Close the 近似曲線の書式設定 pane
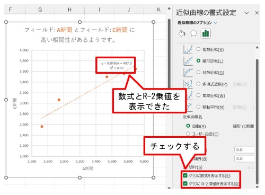The image size is (265, 195). (x=257, y=13)
